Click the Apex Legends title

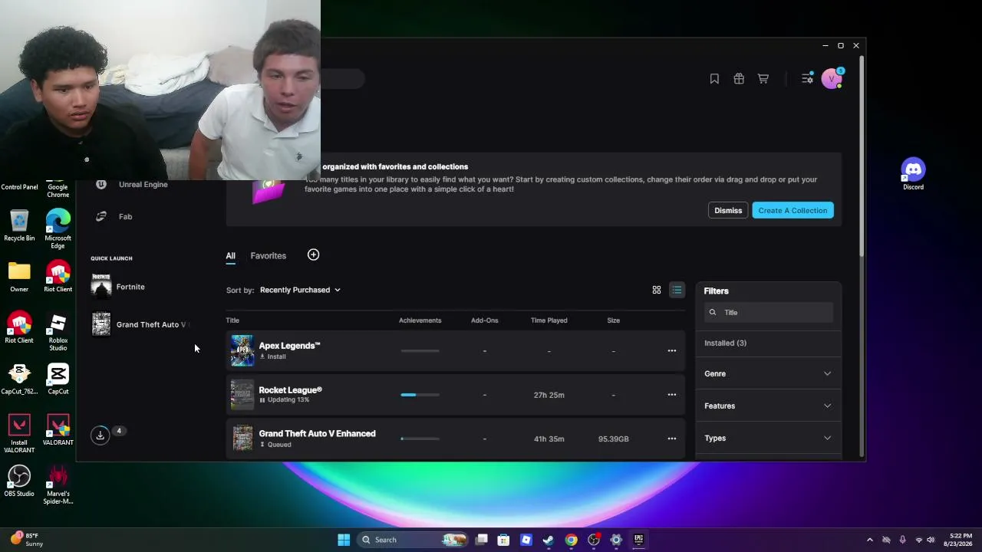pyautogui.click(x=289, y=346)
